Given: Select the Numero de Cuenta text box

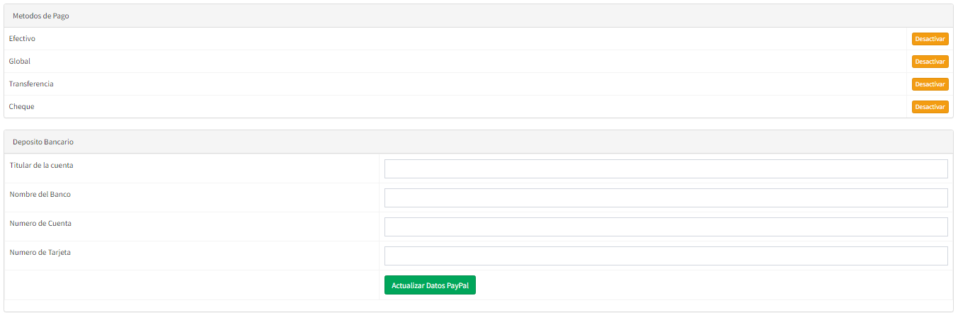Looking at the screenshot, I should pos(666,227).
